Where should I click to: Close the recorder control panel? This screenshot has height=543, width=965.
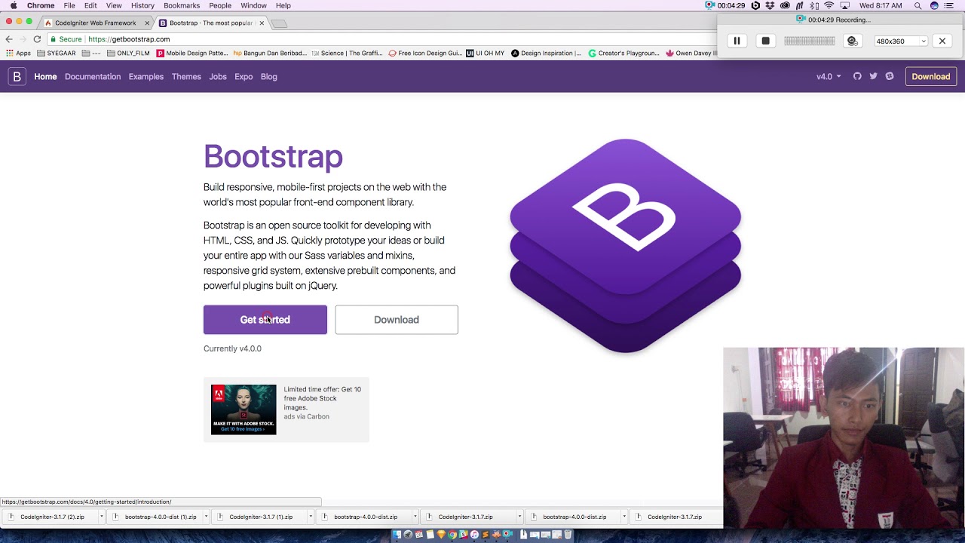942,41
